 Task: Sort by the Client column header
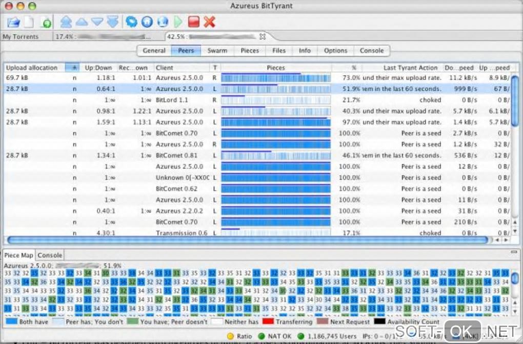coord(182,68)
